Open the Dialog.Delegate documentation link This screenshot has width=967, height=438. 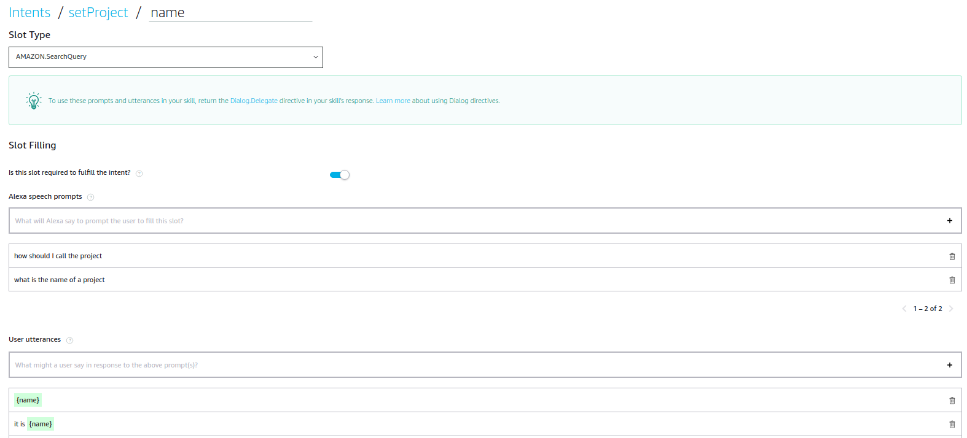click(x=254, y=101)
